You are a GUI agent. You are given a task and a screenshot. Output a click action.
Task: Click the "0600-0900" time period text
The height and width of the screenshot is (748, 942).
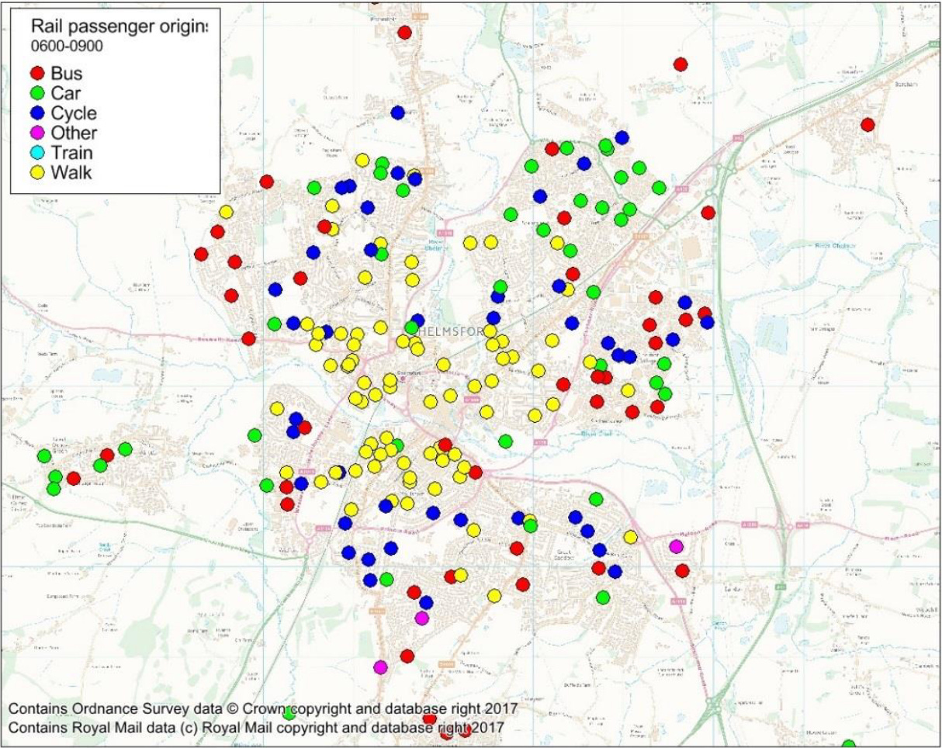pos(67,46)
